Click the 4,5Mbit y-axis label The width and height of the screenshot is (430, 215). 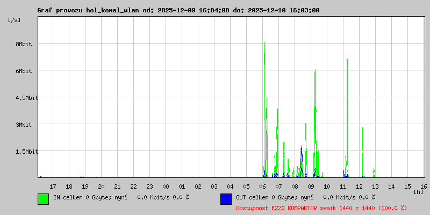(x=26, y=98)
